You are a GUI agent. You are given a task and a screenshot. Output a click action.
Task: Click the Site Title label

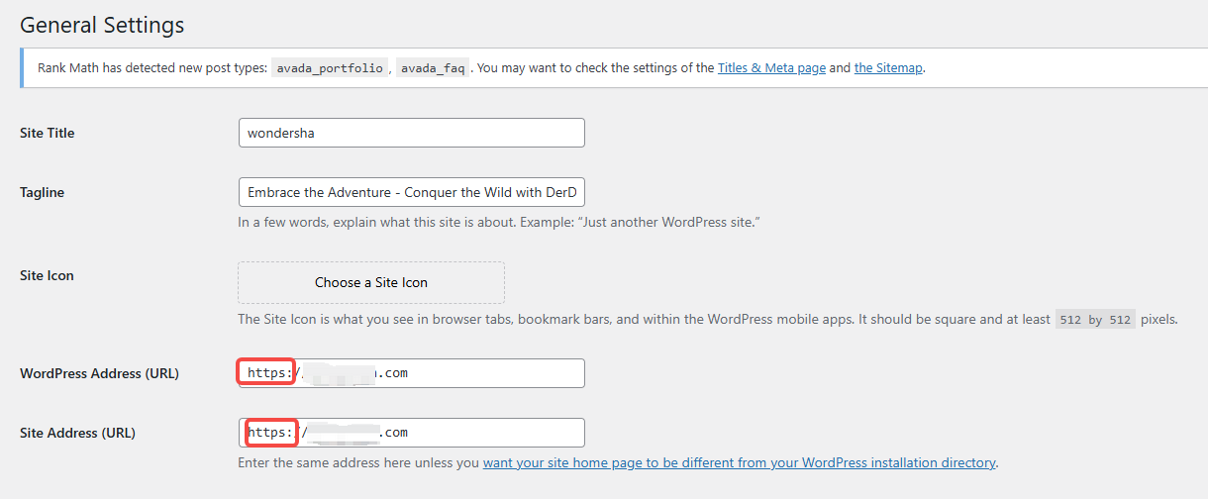pyautogui.click(x=48, y=133)
